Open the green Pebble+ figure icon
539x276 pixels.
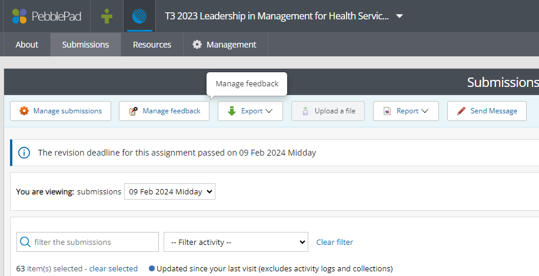click(107, 16)
